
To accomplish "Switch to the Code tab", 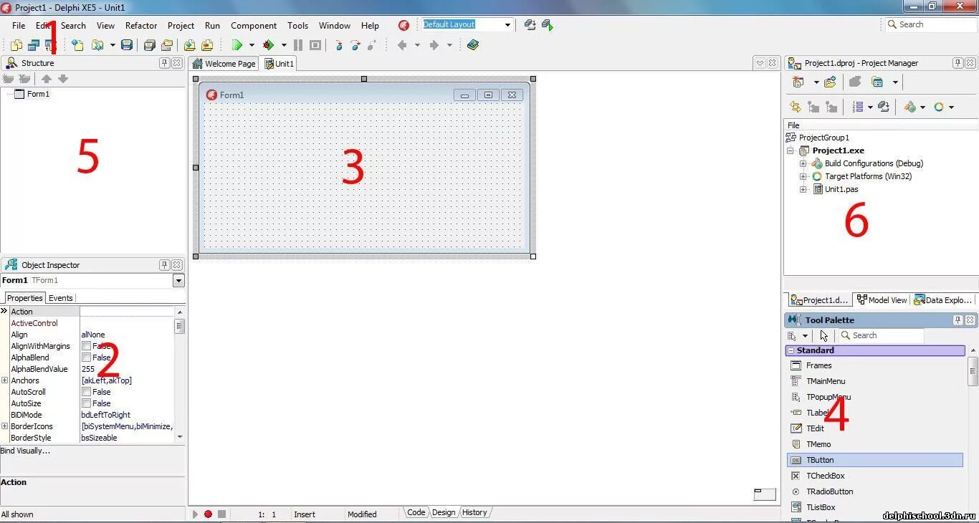I will 416,512.
